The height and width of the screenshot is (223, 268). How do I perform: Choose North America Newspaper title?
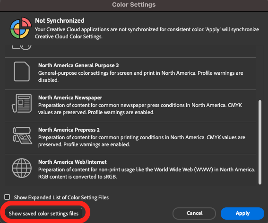[70, 98]
